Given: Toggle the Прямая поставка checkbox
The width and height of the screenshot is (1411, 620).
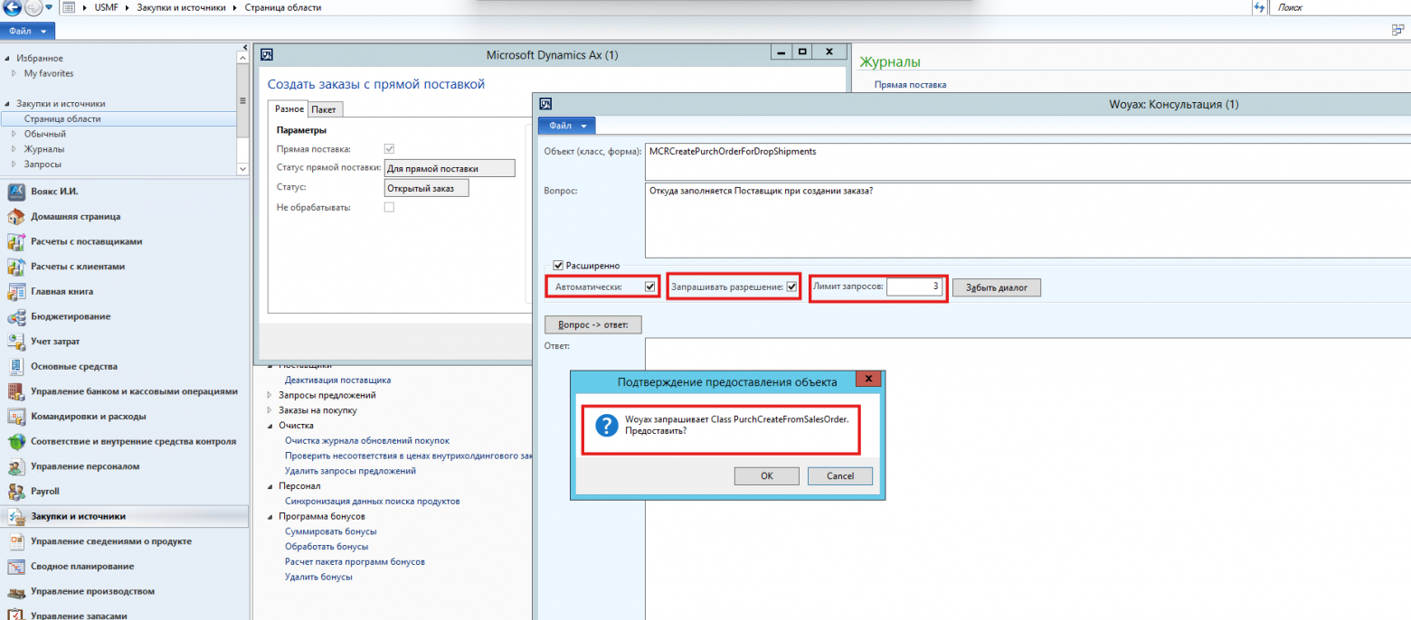Looking at the screenshot, I should coord(390,148).
